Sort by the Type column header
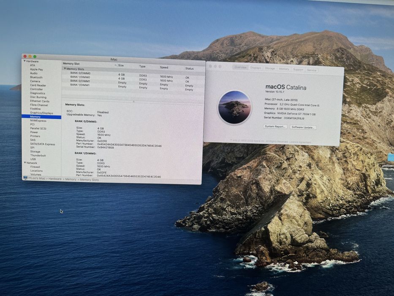This screenshot has width=394, height=296. (142, 66)
